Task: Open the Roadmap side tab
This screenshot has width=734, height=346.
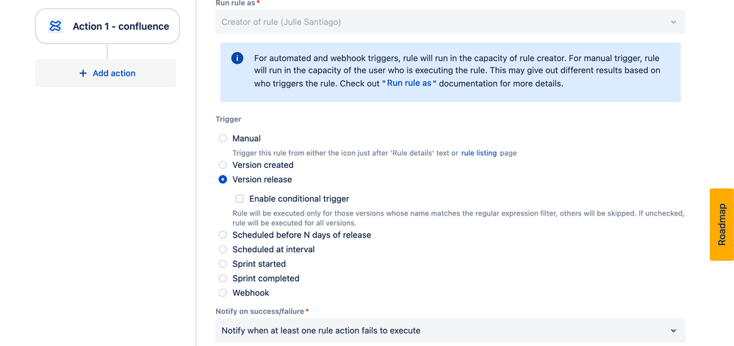Action: [x=722, y=224]
